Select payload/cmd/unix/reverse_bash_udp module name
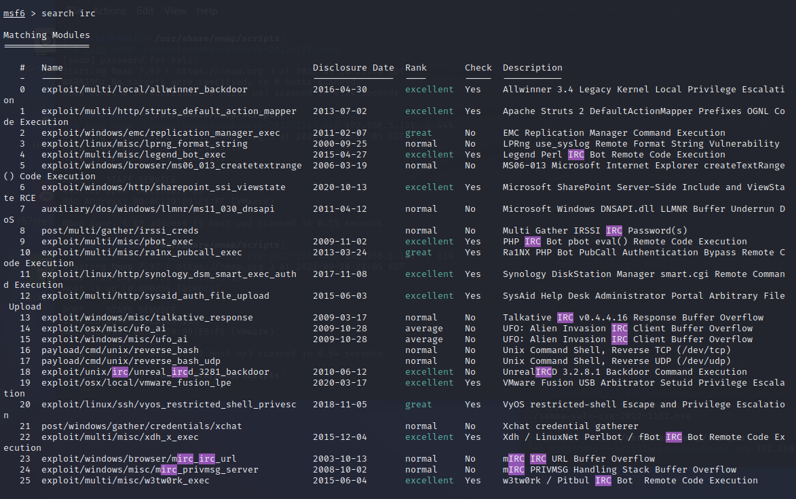The width and height of the screenshot is (796, 499). point(131,361)
